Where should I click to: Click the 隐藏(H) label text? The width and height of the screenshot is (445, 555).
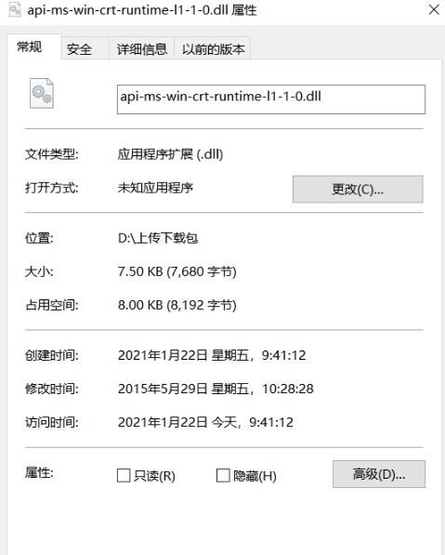(255, 476)
